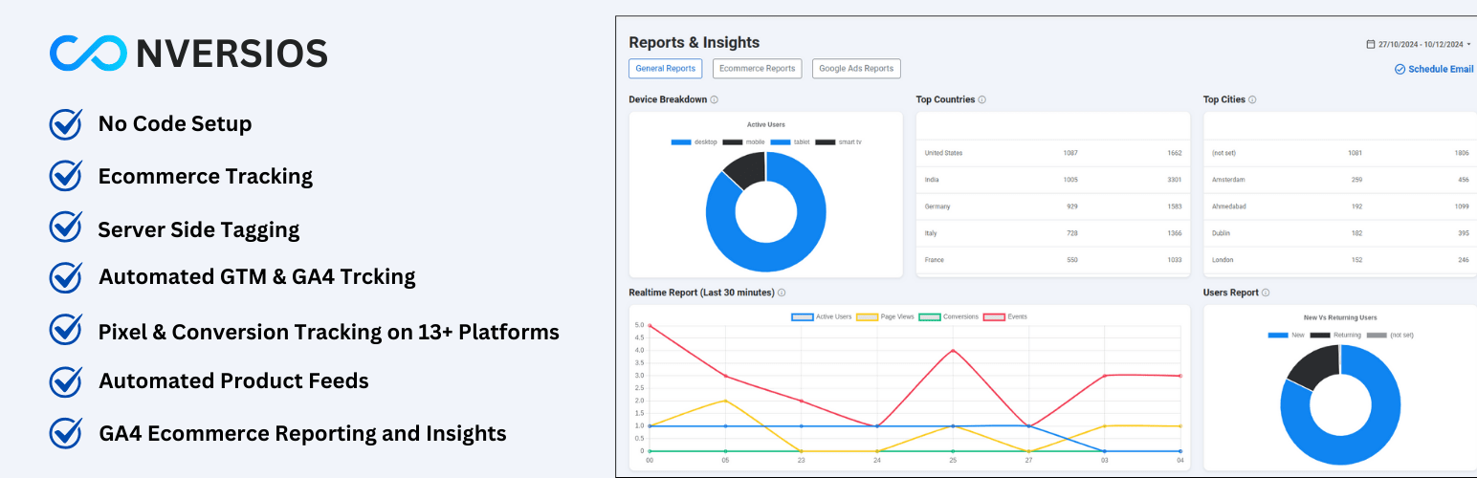Click info icon next to Realtime Report
Image resolution: width=1477 pixels, height=478 pixels.
782,293
